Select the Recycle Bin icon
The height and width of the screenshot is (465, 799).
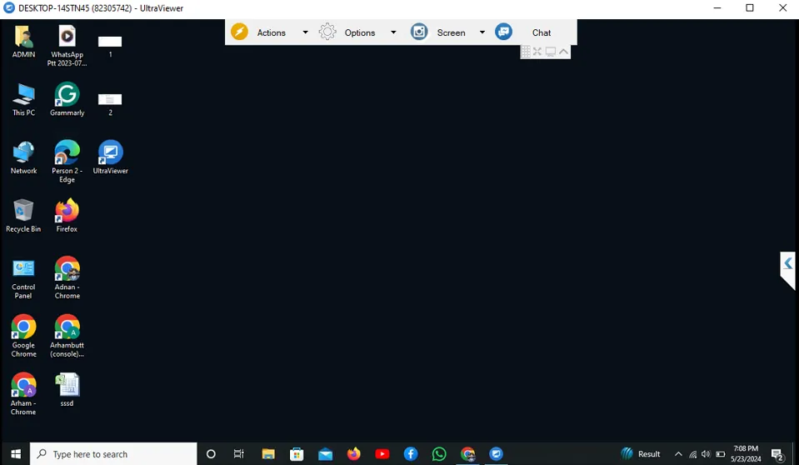pyautogui.click(x=23, y=216)
